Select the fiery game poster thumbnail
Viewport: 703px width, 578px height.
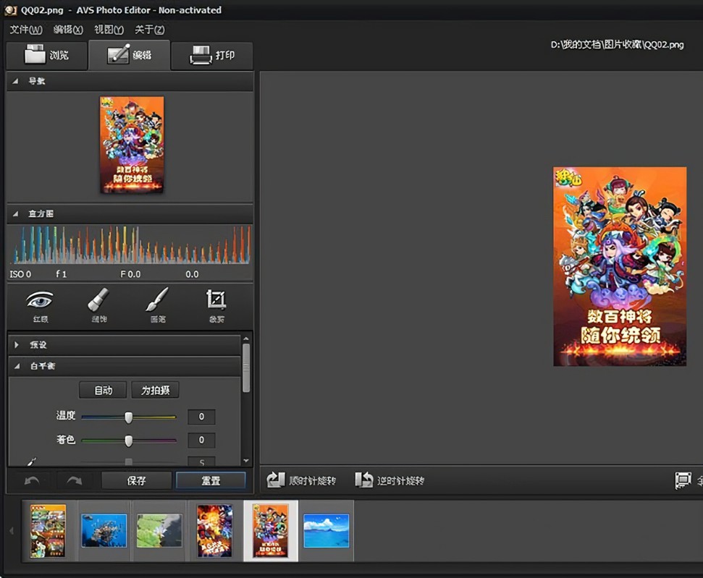click(x=215, y=531)
